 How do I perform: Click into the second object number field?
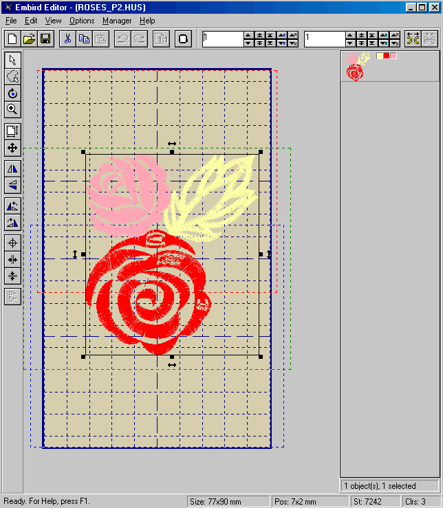[324, 39]
